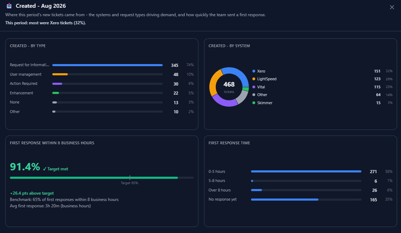
Task: Click the 'Request for Informati...' label
Action: click(29, 65)
